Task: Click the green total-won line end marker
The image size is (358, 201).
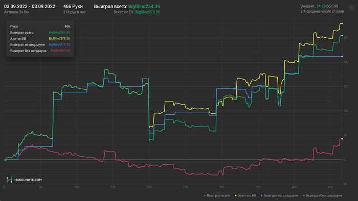Action: (342, 36)
